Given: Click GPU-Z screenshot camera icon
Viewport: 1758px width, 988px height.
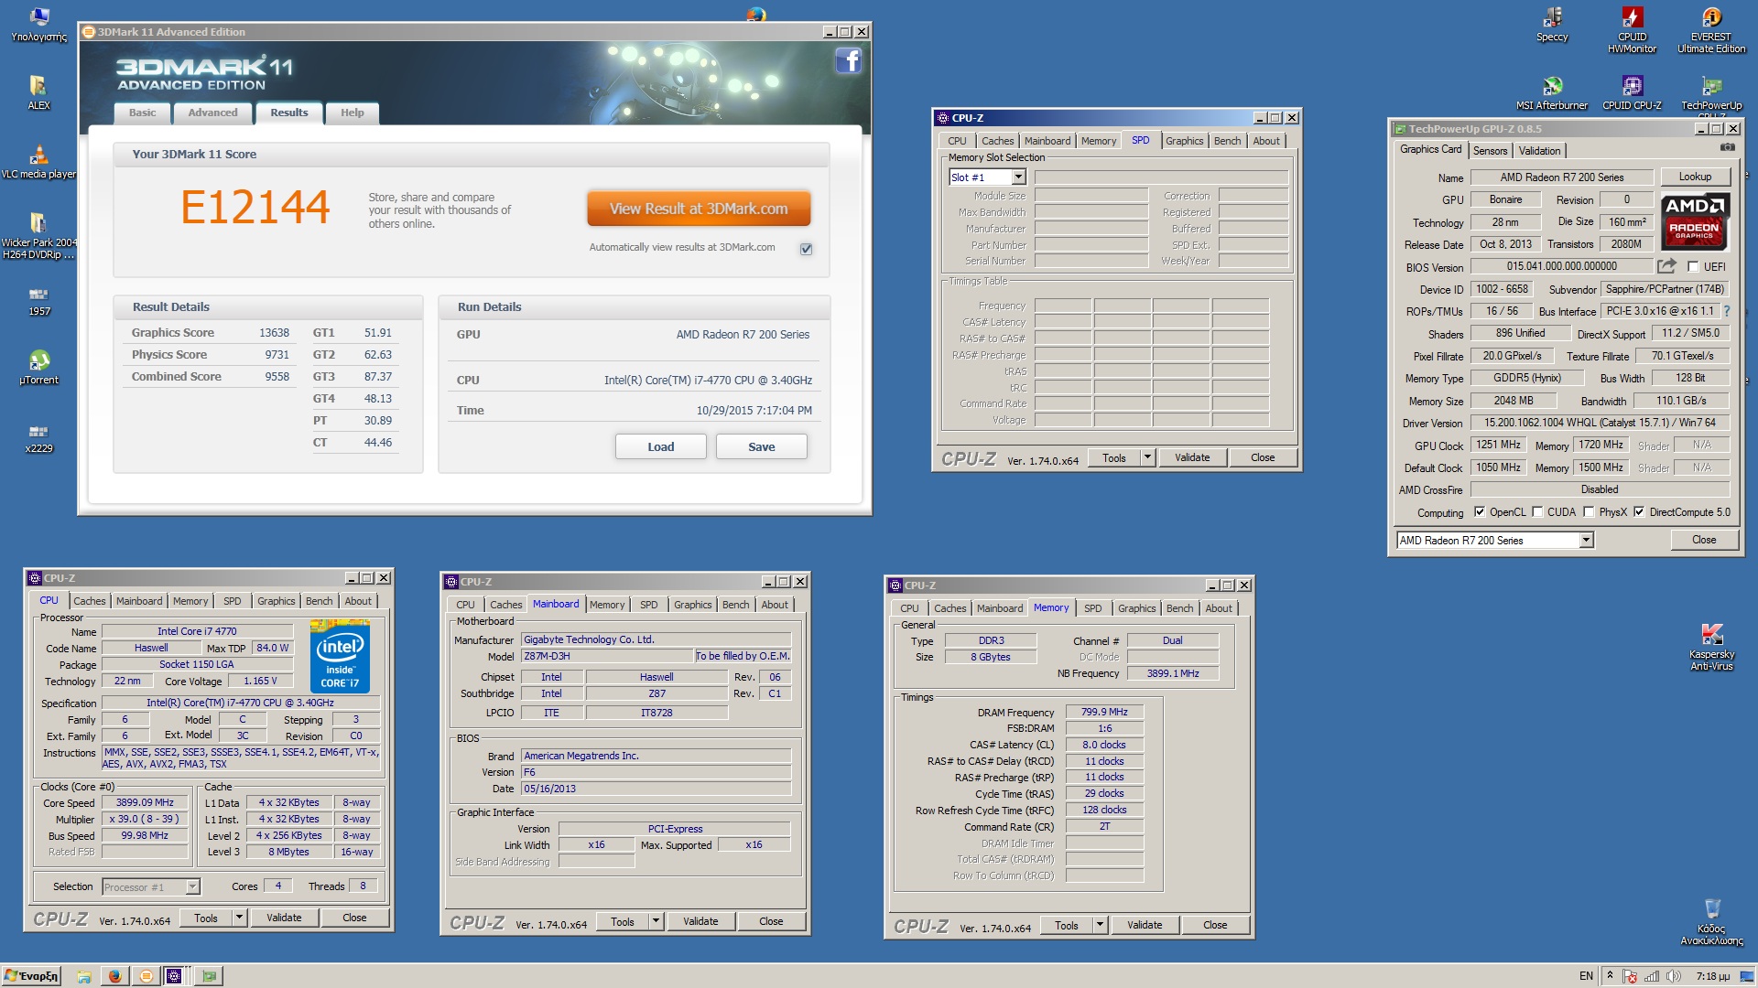Looking at the screenshot, I should tap(1727, 147).
